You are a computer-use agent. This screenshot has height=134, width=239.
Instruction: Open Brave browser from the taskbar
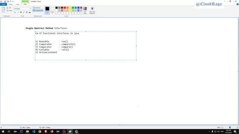pos(46,131)
